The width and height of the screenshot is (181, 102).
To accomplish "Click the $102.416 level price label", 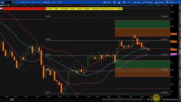I will pos(165,70).
